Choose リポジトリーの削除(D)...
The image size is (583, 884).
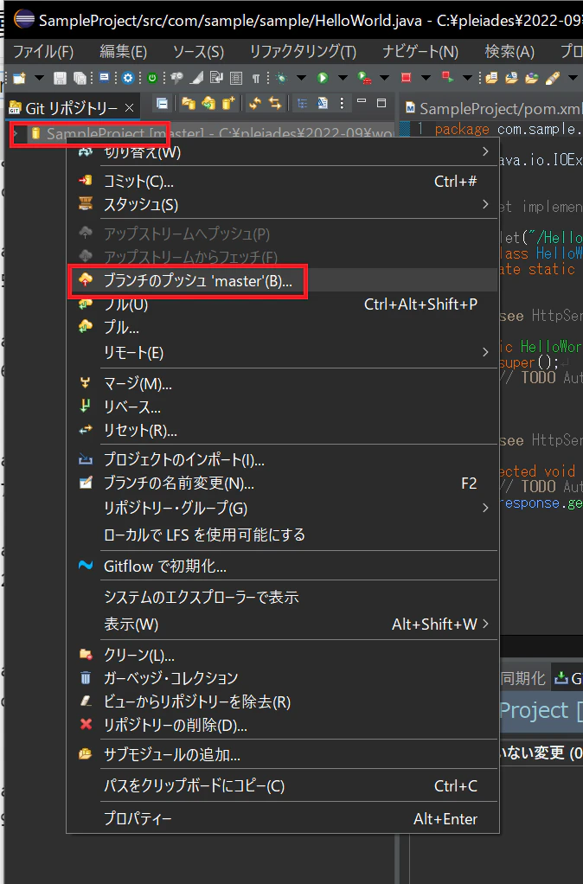pyautogui.click(x=283, y=725)
